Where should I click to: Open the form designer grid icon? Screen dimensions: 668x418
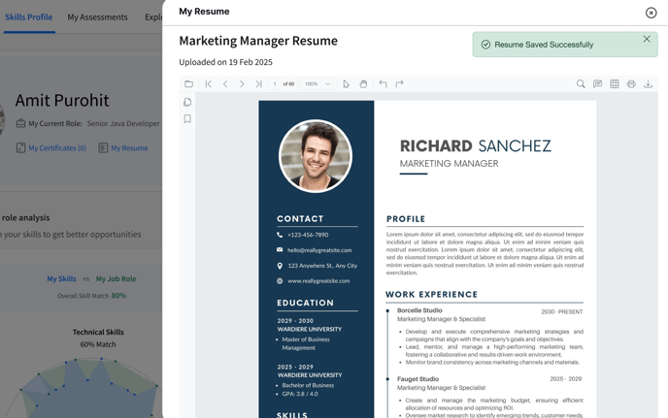tap(615, 83)
